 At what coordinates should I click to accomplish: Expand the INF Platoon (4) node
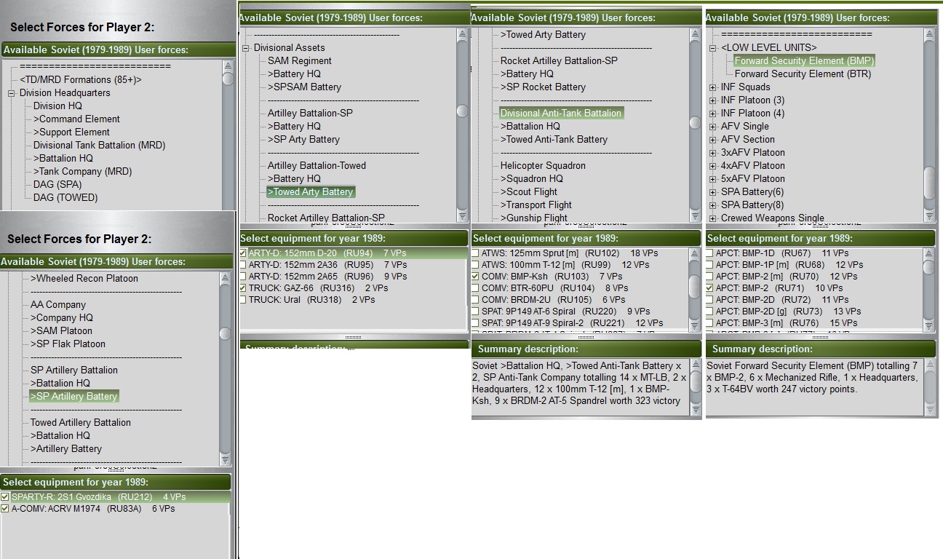(713, 114)
